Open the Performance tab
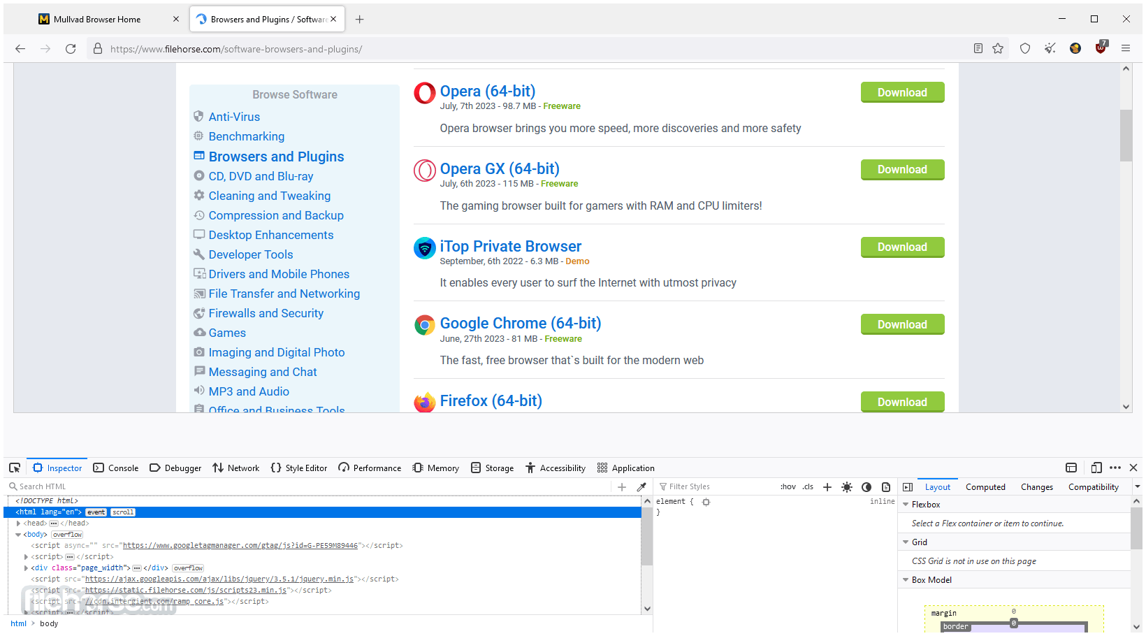The height and width of the screenshot is (636, 1146). pyautogui.click(x=370, y=468)
